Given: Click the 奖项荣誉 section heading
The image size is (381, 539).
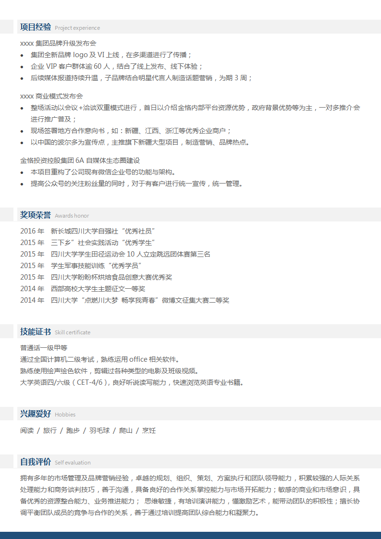Looking at the screenshot, I should [35, 215].
